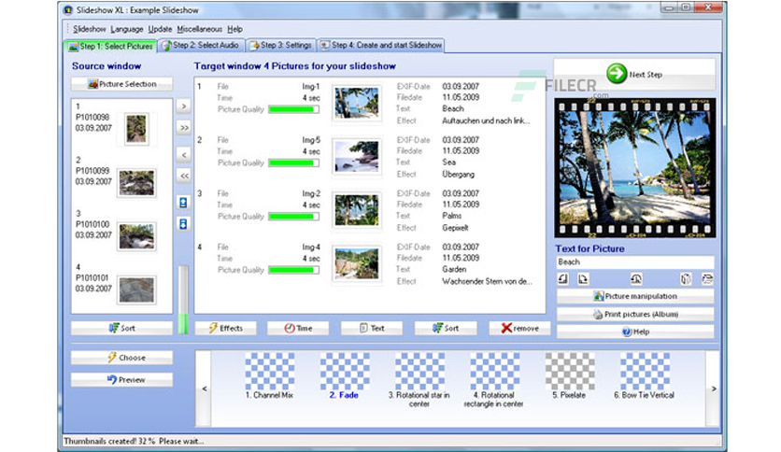Select target picture Img-4 garden thumbnail
The height and width of the screenshot is (452, 781).
[356, 262]
